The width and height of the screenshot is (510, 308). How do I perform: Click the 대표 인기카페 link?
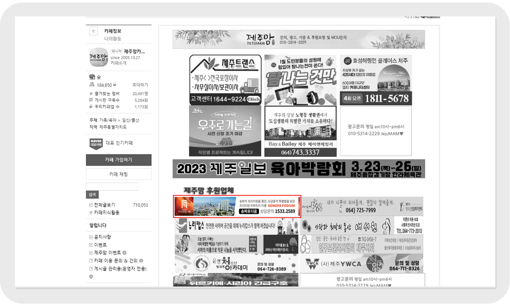[x=119, y=143]
